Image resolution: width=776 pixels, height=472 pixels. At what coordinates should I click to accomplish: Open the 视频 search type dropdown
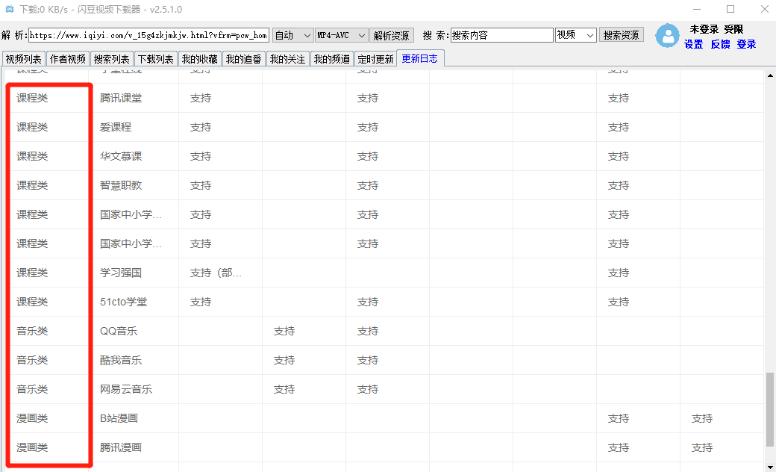click(575, 35)
